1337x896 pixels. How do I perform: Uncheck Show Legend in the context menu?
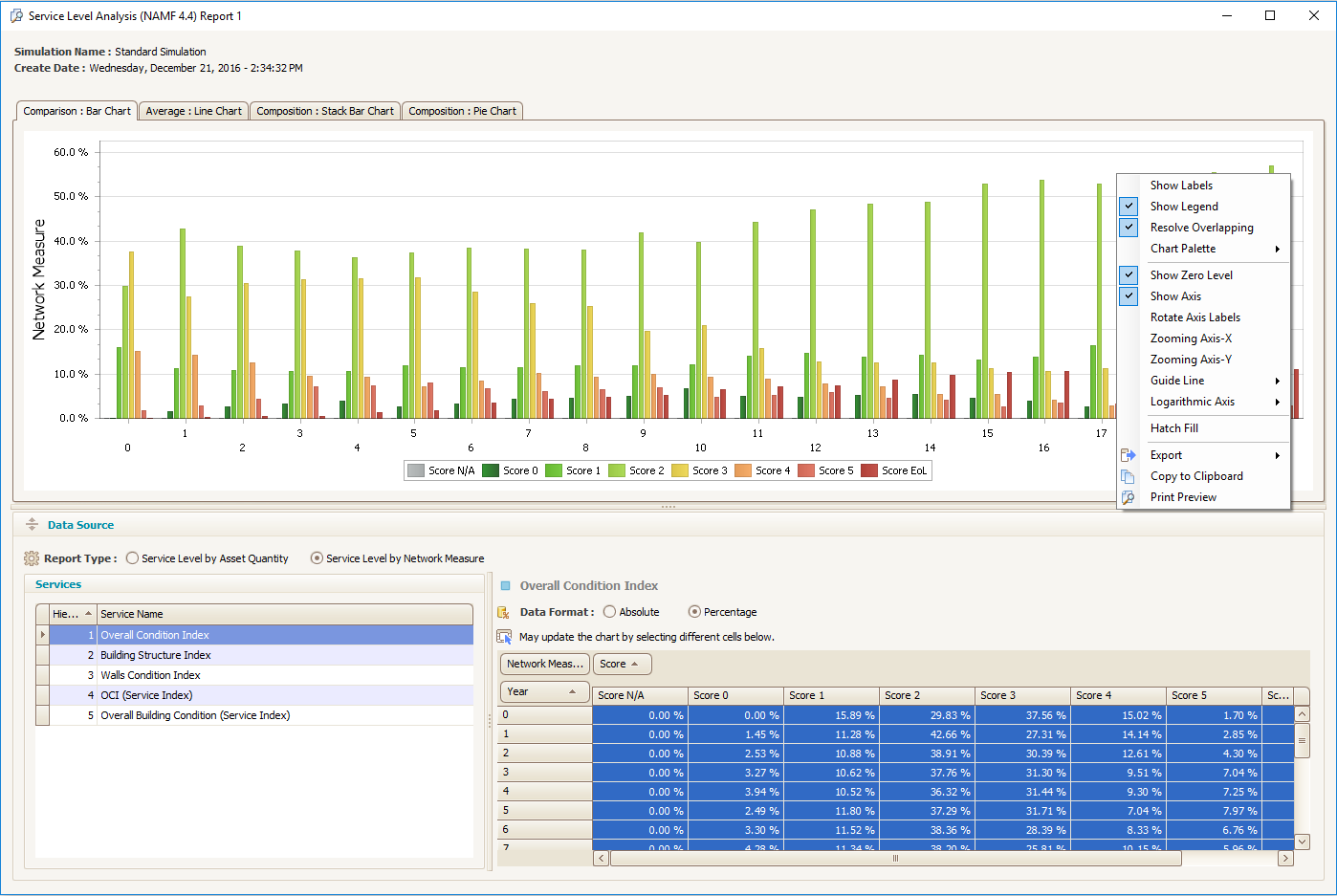click(x=1184, y=207)
